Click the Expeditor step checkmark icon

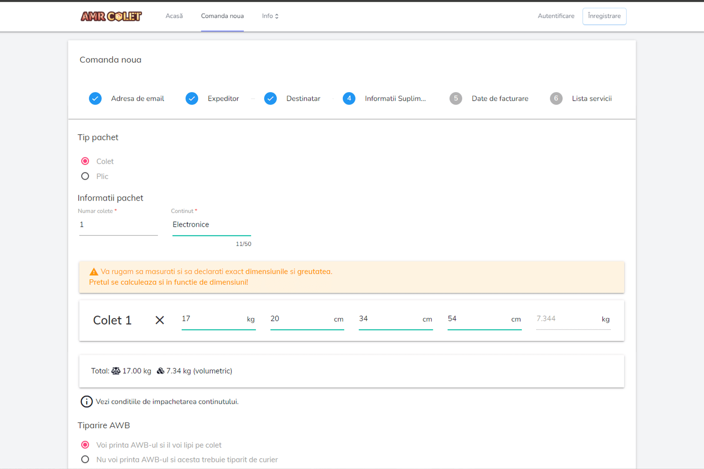pyautogui.click(x=192, y=99)
